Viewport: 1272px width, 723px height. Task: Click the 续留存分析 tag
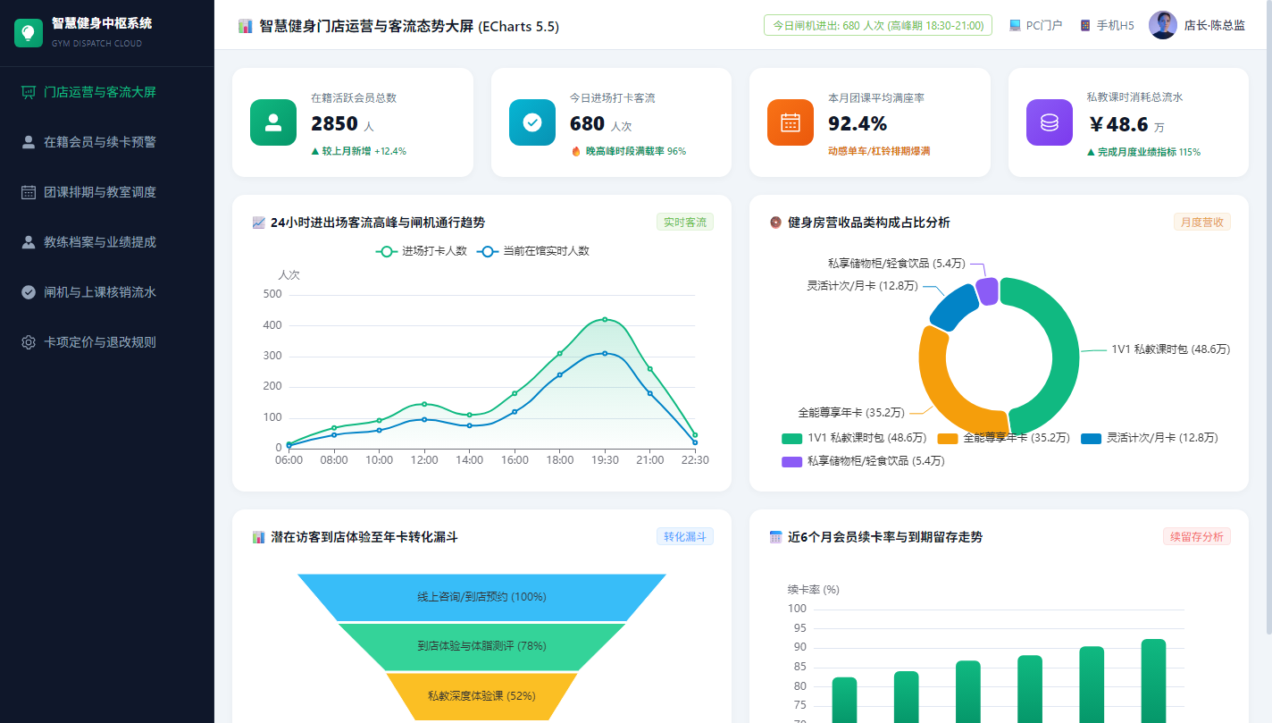click(1197, 537)
